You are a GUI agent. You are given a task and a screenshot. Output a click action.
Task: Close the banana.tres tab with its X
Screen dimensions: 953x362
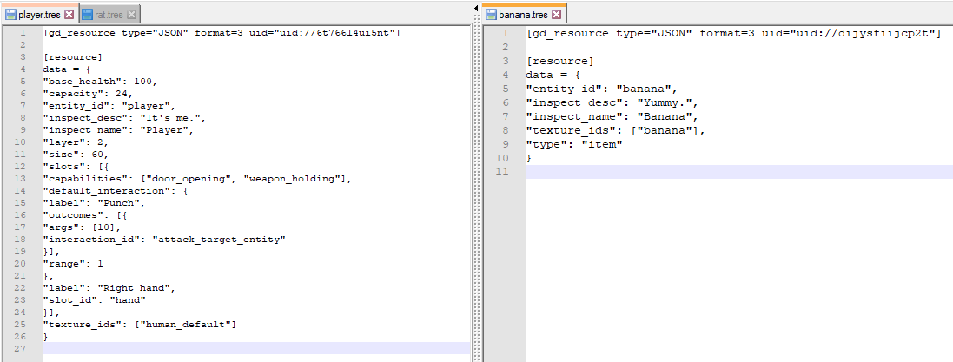(557, 13)
